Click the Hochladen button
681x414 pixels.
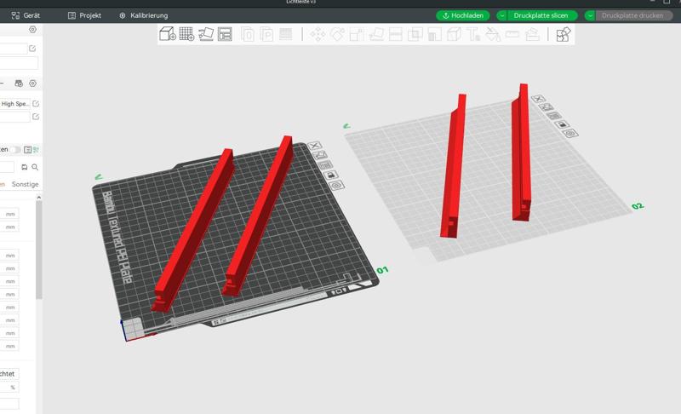[463, 15]
